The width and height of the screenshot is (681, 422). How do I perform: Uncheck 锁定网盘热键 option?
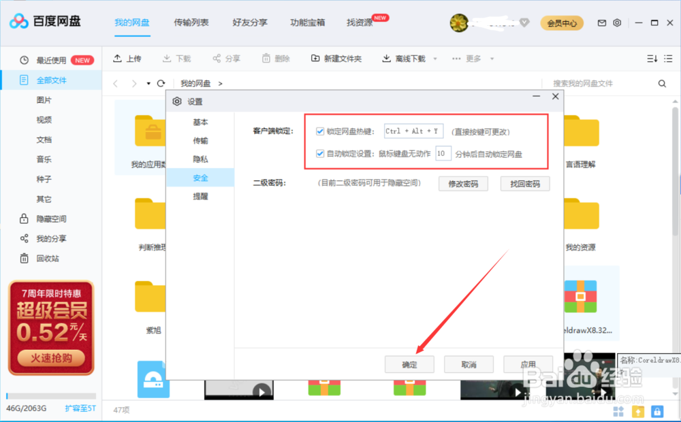coord(319,131)
